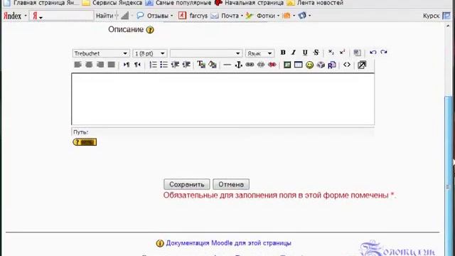
Task: Open Документация Moodle для этой страницы link
Action: point(228,243)
